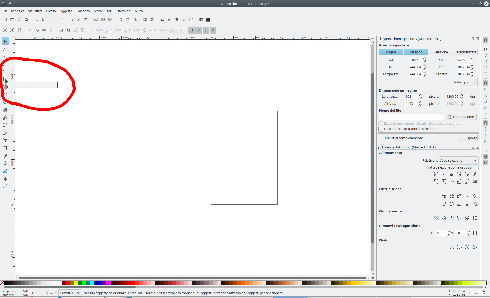Select the Spiral tool
Screen dimensions: 490x298
click(5, 110)
